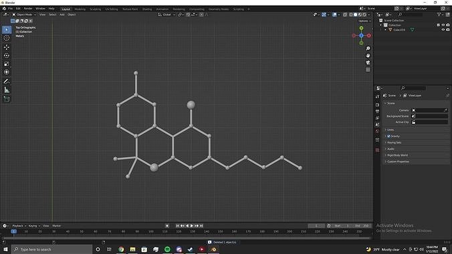The height and width of the screenshot is (254, 452).
Task: Hide Cube.019 in viewport via eye icon
Action: pos(443,29)
